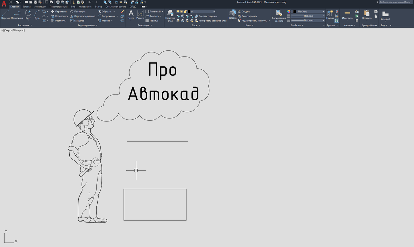Viewport: 414px width, 247px height.
Task: Expand the Свойства panel
Action: coord(297,25)
